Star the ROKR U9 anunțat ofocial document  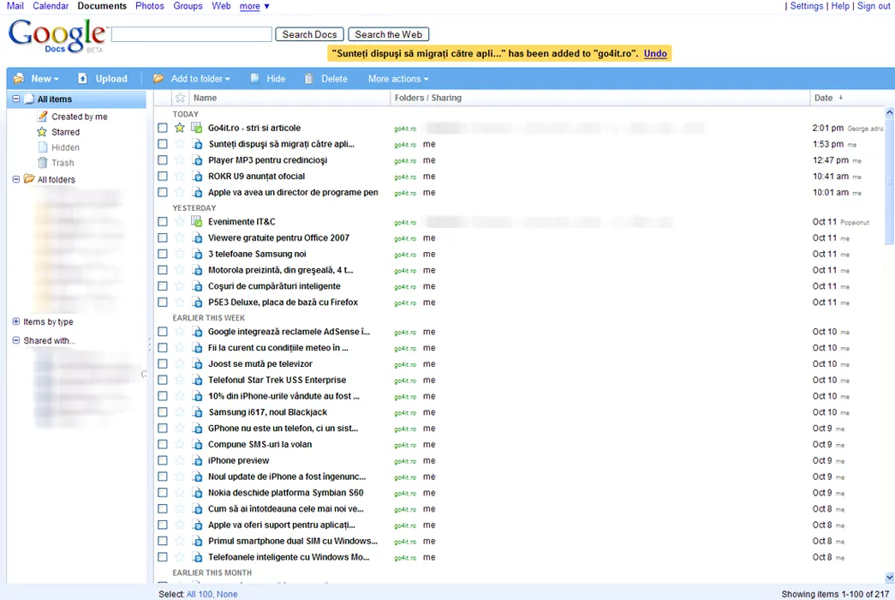click(x=180, y=176)
